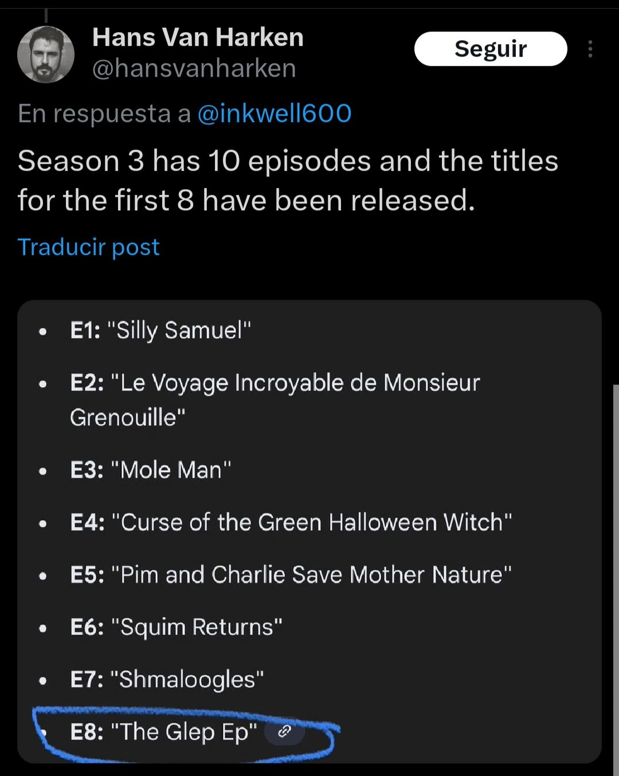619x776 pixels.
Task: Click "Grenouille" on the E2 second line
Action: (127, 418)
